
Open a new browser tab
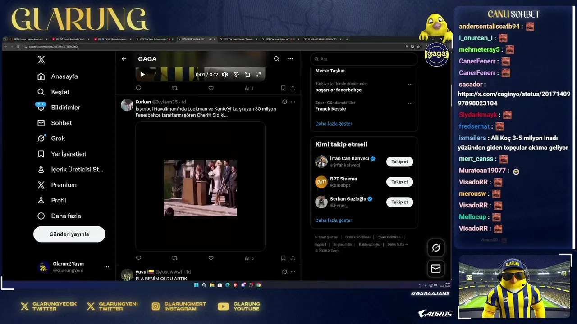coord(347,39)
